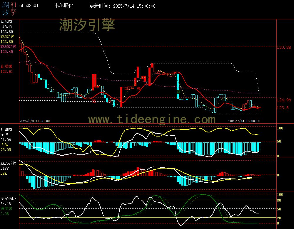The image size is (294, 229).
Task: Click the 大盘 energy value 75.05
Action: point(6,150)
